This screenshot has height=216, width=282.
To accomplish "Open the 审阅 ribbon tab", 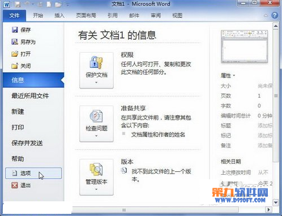I will tap(156, 15).
